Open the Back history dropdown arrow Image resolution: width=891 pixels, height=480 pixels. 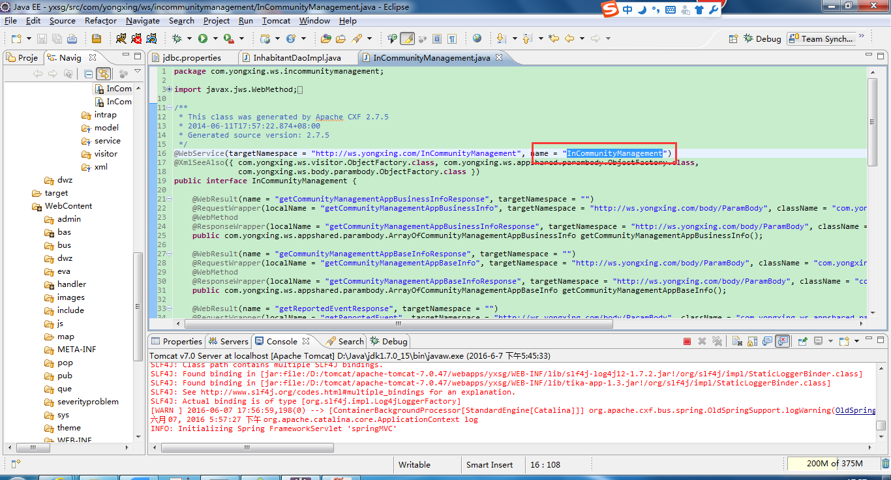[582, 38]
